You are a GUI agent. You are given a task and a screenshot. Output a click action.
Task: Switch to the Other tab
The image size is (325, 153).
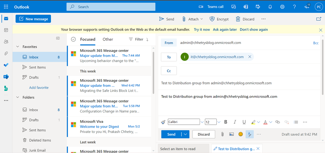tap(108, 39)
